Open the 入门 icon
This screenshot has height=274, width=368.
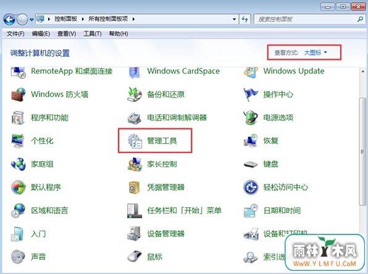[x=17, y=234]
